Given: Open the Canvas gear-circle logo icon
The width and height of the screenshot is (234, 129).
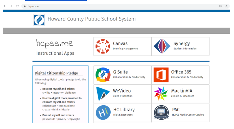Looking at the screenshot, I should (103, 46).
